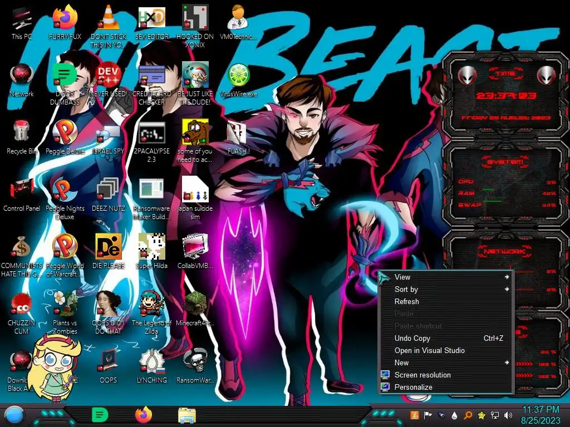570x427 pixels.
Task: Select the BE JUST LIKE THE DUDE! icon
Action: 195,84
